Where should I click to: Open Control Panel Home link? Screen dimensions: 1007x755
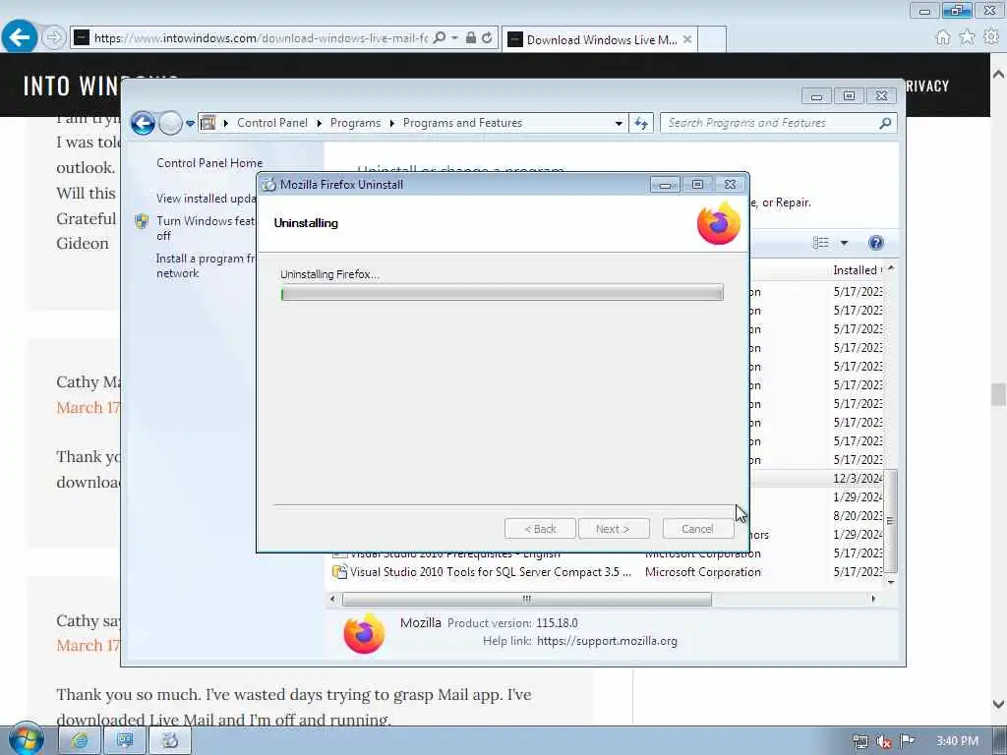click(209, 163)
